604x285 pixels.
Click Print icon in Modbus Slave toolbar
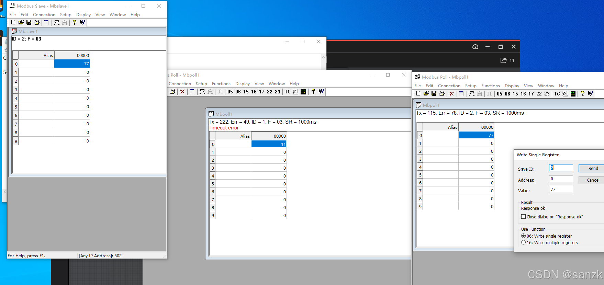pyautogui.click(x=37, y=22)
